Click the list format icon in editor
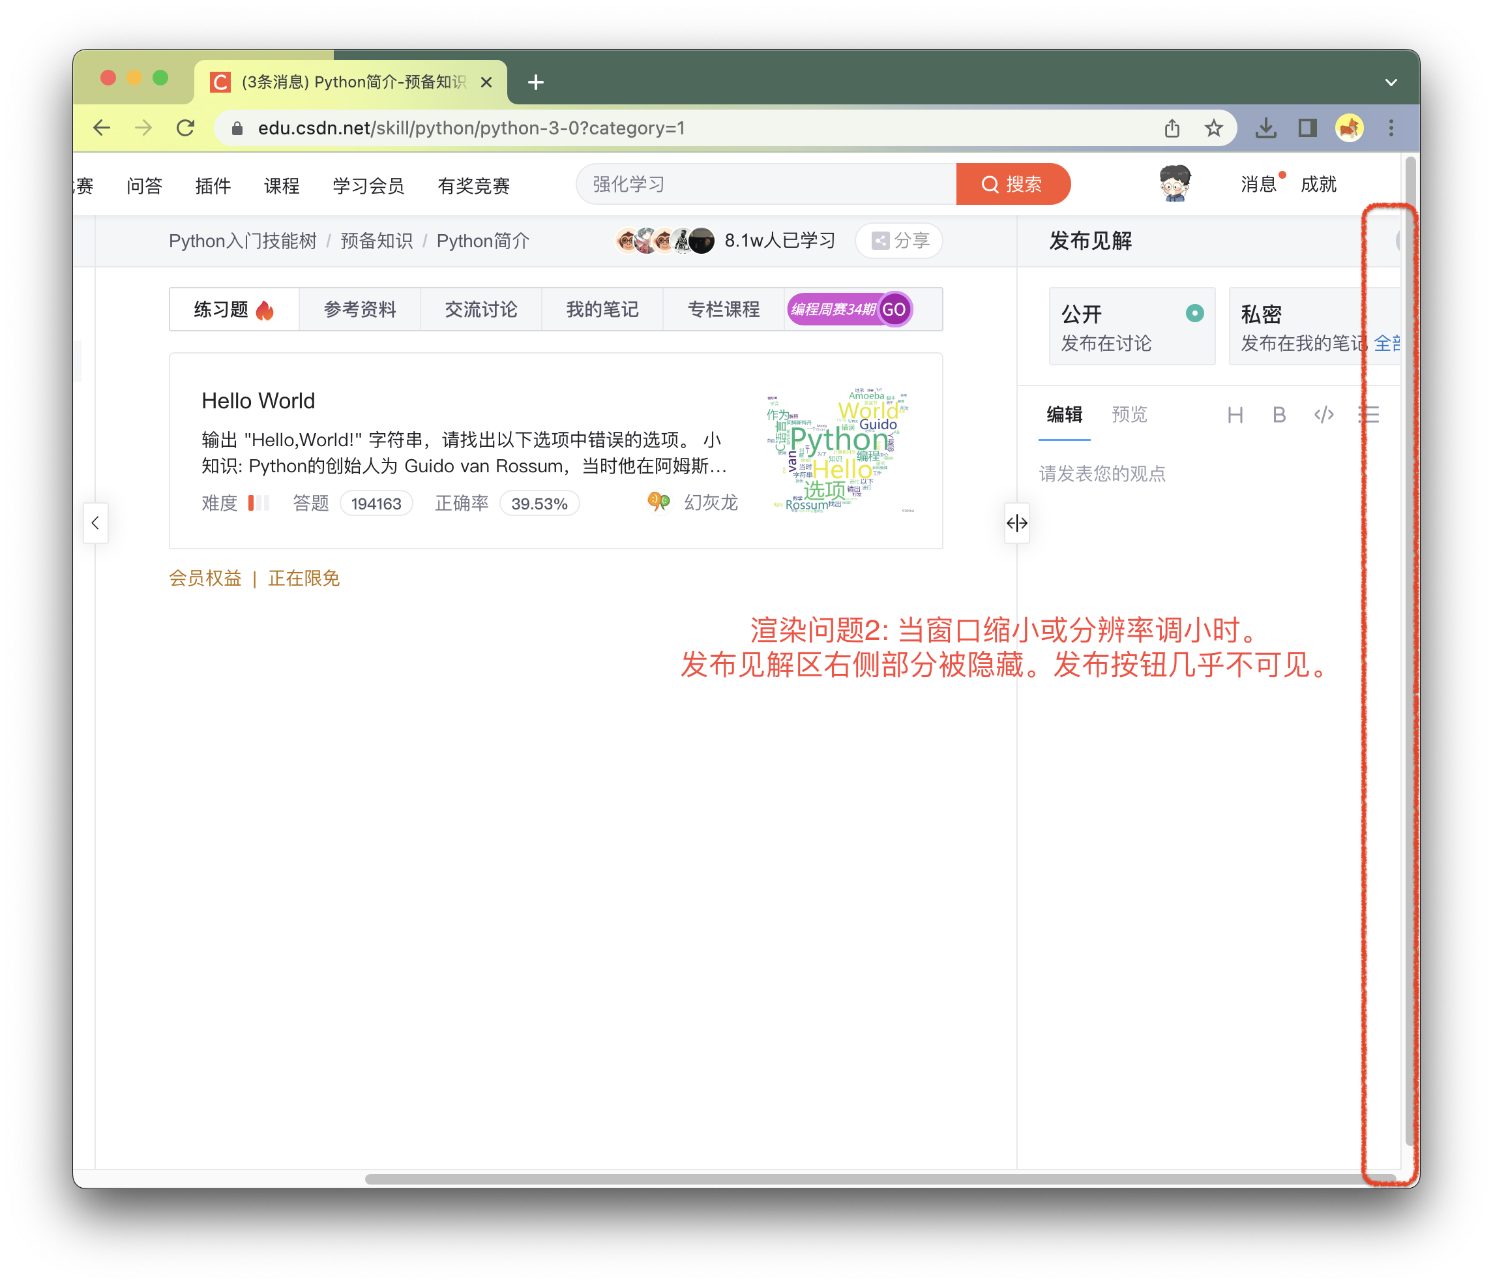Screen dimensions: 1493x1285 point(1368,415)
